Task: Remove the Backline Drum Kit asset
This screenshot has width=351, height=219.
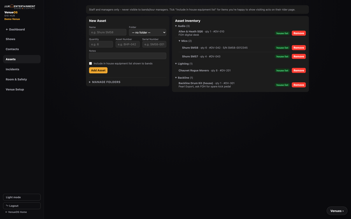Action: (x=299, y=85)
